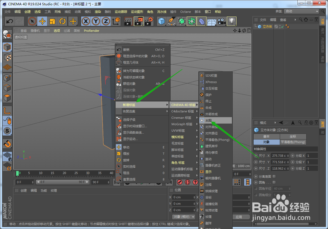Select the Live Selection arrow tool
This screenshot has height=229, width=328.
(x=32, y=21)
